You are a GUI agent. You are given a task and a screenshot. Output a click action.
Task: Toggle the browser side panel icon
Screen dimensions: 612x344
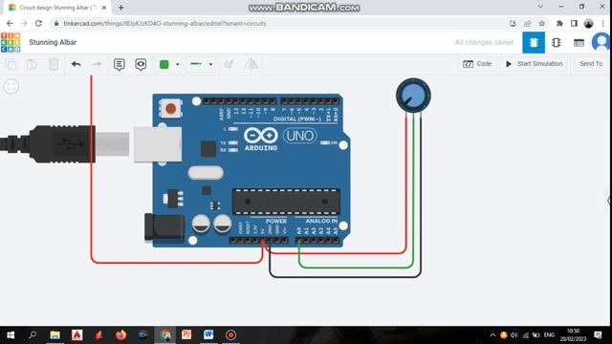click(574, 23)
